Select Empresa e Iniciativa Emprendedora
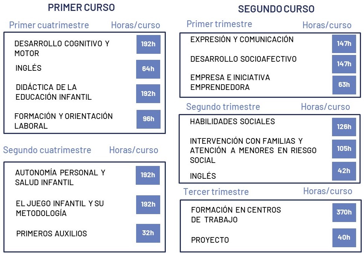The height and width of the screenshot is (254, 364). [230, 82]
